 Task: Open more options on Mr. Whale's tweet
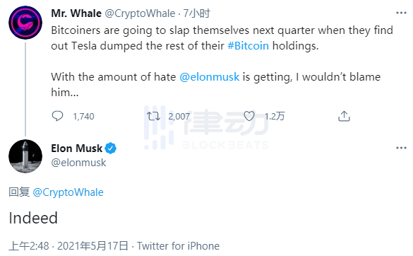[401, 13]
